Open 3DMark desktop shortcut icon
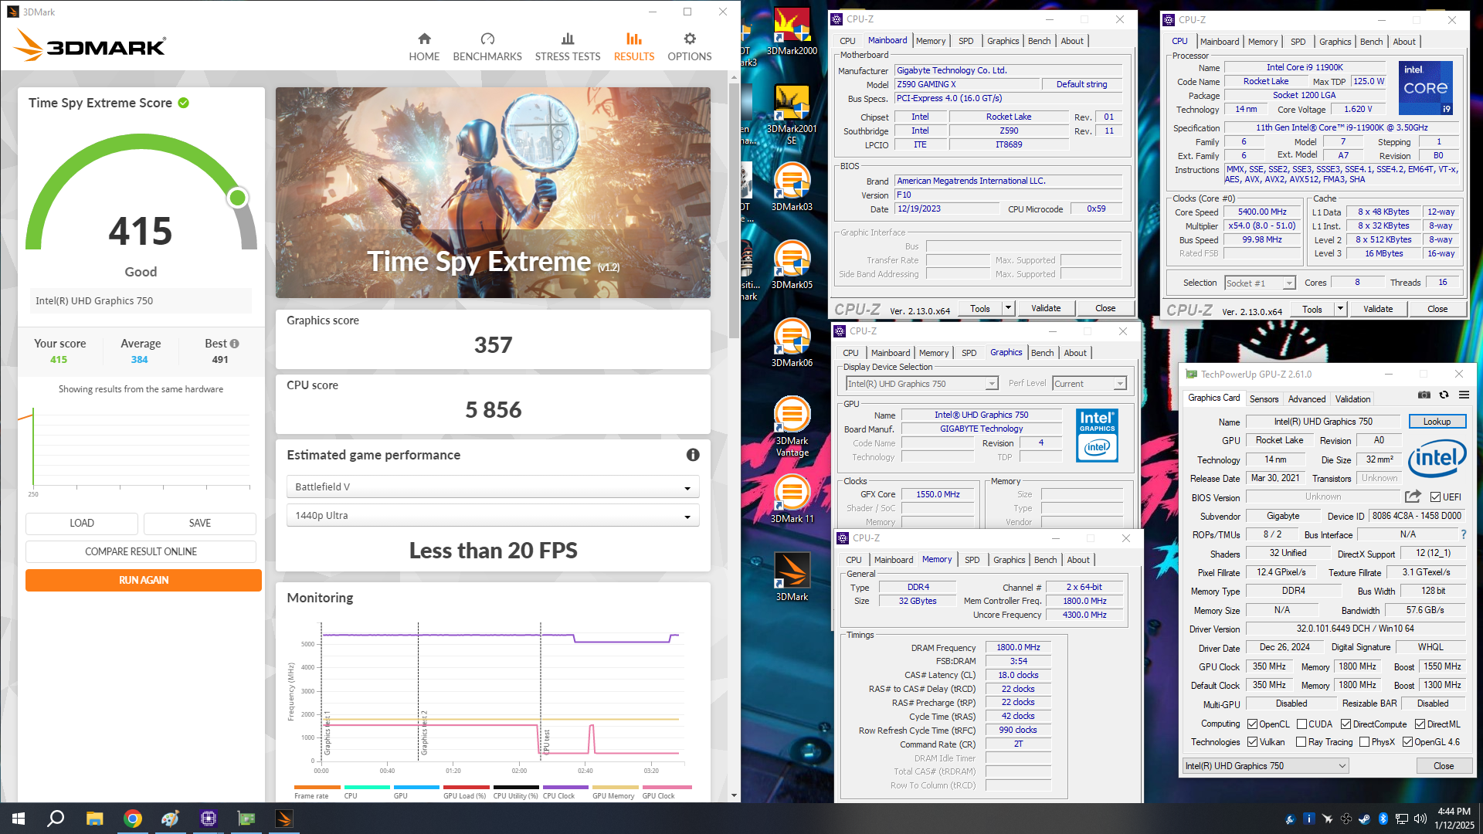 (x=792, y=578)
